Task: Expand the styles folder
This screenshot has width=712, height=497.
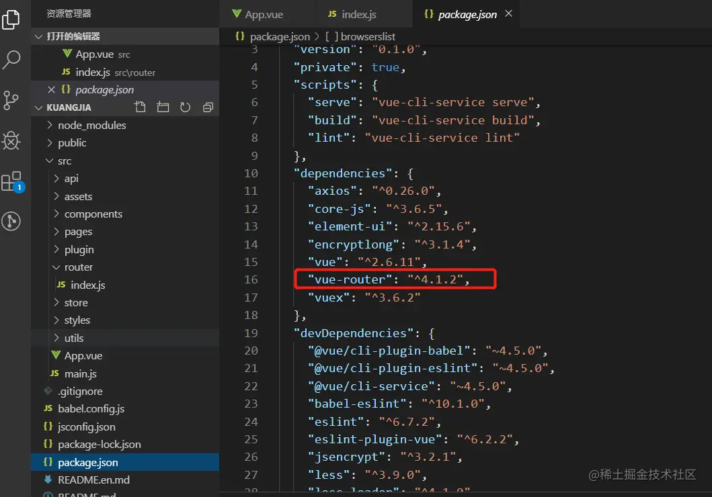Action: pos(56,320)
